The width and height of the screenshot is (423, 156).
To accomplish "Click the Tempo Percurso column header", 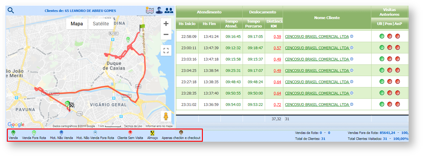I will [254, 24].
